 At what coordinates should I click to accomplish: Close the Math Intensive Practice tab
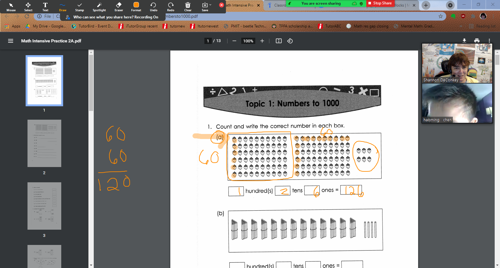[x=258, y=5]
